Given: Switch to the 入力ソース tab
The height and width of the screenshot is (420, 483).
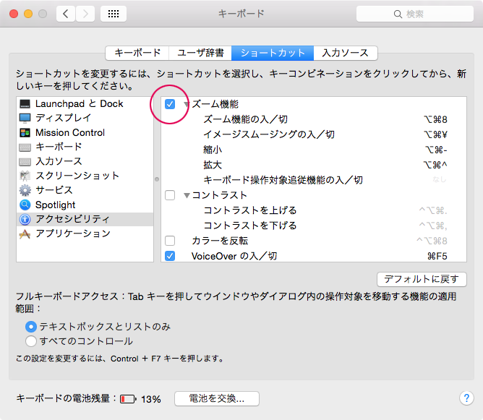Looking at the screenshot, I should point(346,53).
